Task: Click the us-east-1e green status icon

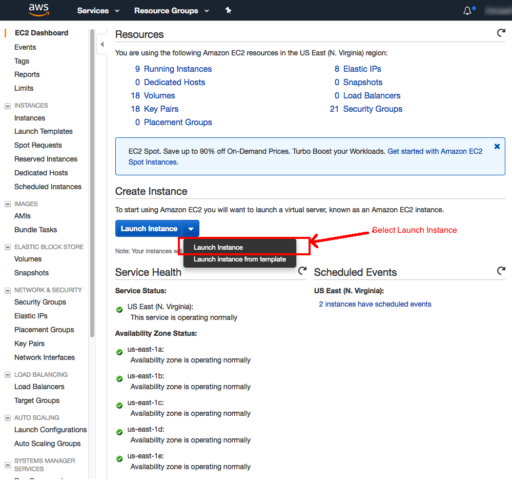Action: click(119, 459)
